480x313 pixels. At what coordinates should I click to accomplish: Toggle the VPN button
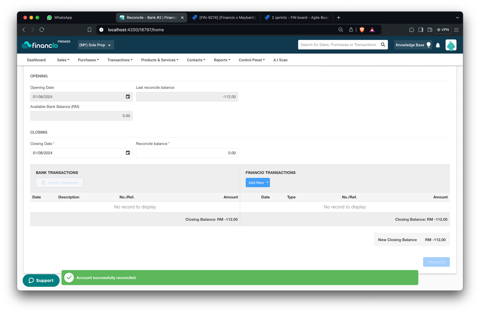[443, 30]
